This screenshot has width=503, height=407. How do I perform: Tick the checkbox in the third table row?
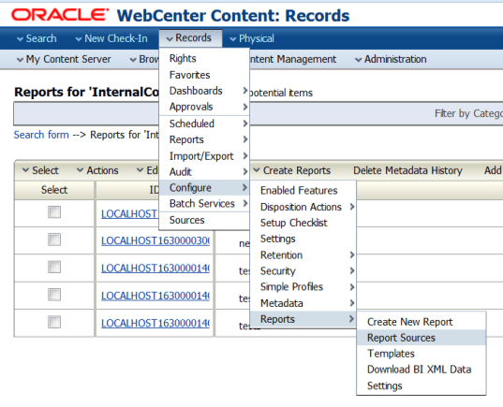coord(54,267)
